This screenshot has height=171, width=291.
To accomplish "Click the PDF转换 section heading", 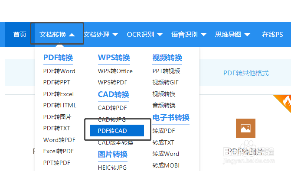I will [x=58, y=58].
